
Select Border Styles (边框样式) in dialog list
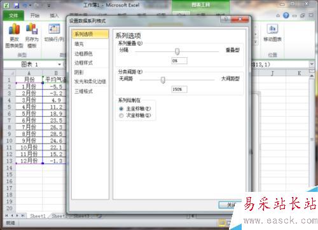pos(90,63)
